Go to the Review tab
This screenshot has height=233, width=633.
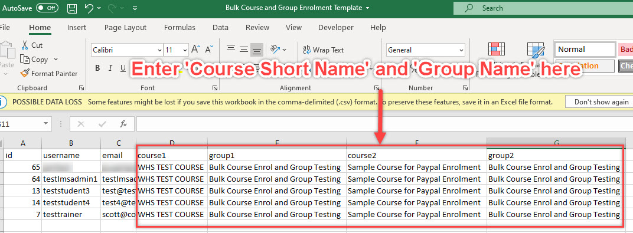coord(257,27)
